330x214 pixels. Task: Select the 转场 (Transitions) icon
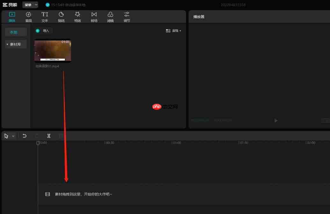[x=94, y=17]
